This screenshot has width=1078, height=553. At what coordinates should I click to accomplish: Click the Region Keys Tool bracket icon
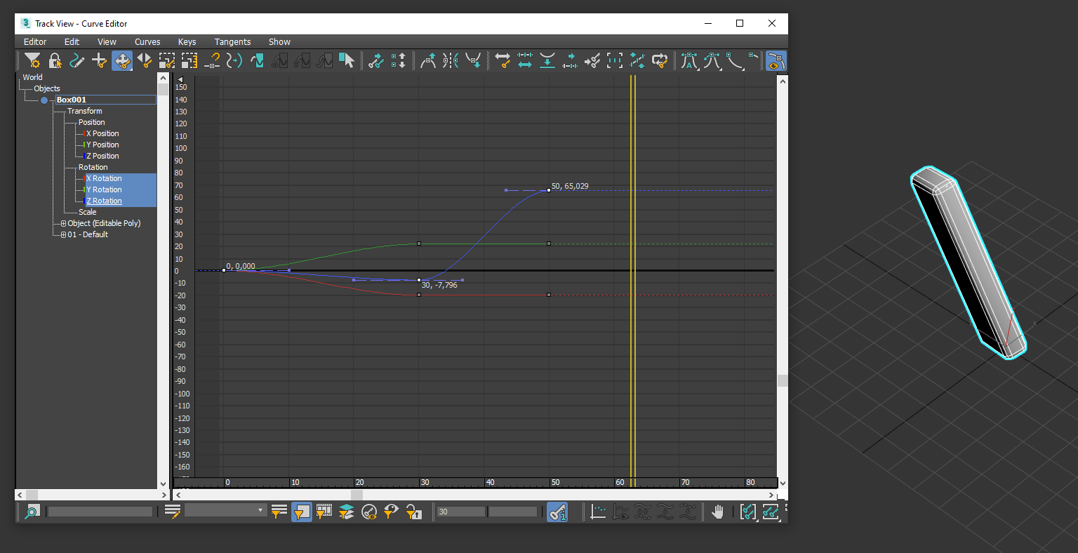point(615,61)
